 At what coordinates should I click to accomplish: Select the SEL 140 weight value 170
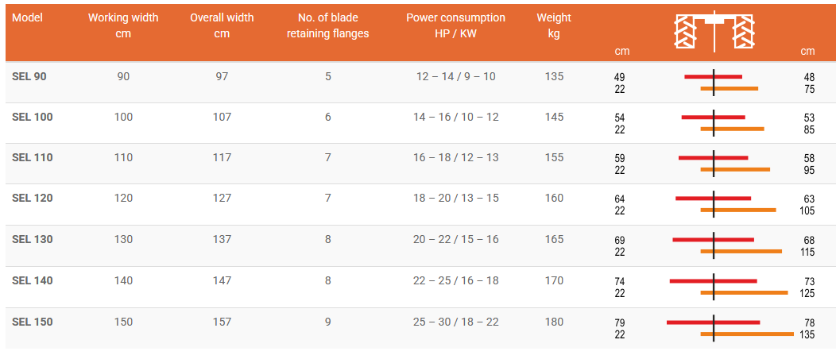554,280
